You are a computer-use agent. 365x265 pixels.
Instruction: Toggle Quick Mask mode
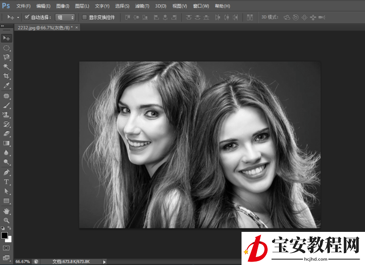(x=6, y=248)
